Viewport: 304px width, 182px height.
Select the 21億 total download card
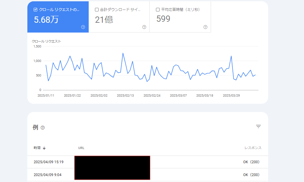point(119,17)
